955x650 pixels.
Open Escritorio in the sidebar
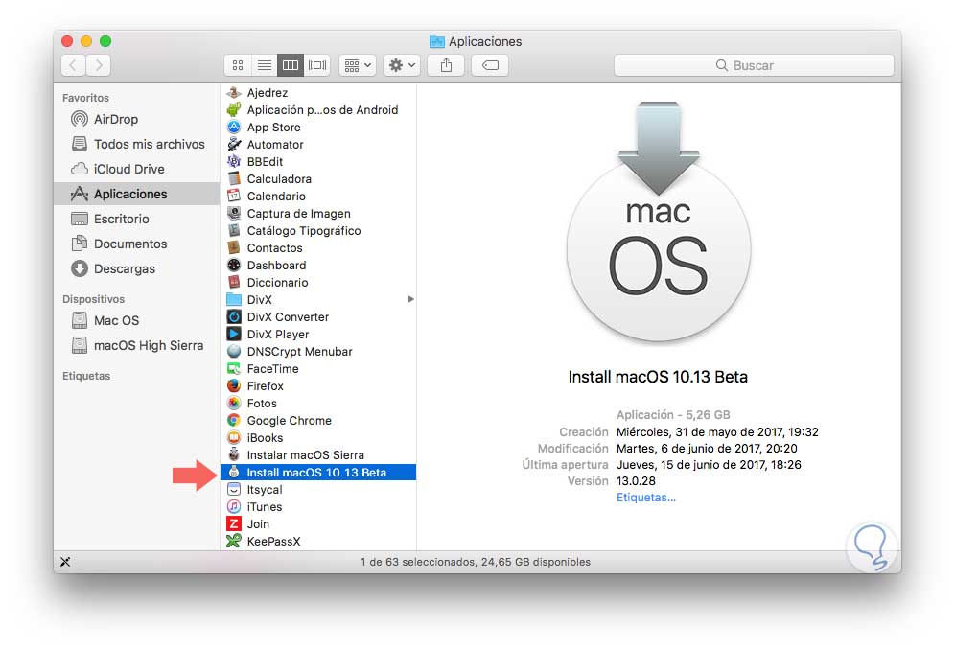pyautogui.click(x=136, y=219)
